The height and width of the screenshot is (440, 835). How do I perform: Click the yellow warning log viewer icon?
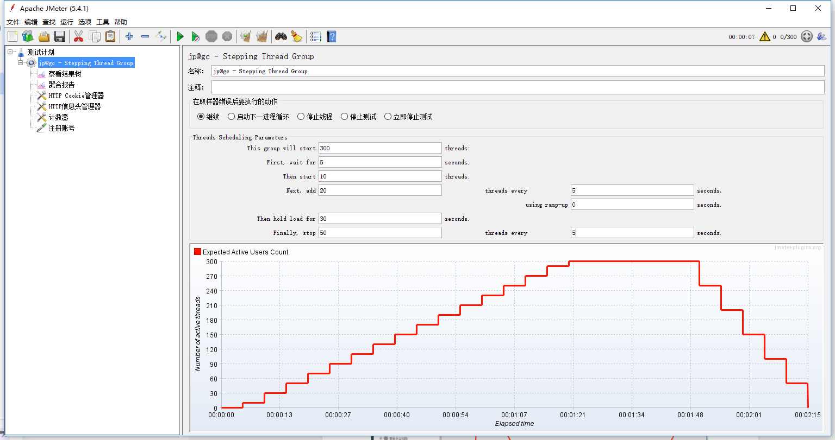tap(765, 36)
